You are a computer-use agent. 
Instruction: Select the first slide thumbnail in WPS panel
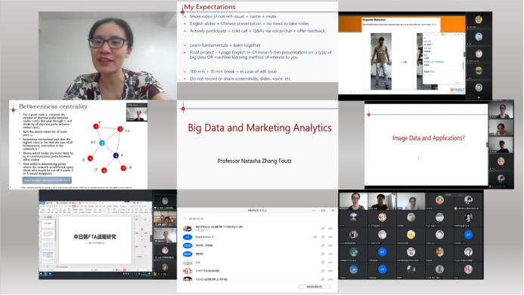coord(48,223)
